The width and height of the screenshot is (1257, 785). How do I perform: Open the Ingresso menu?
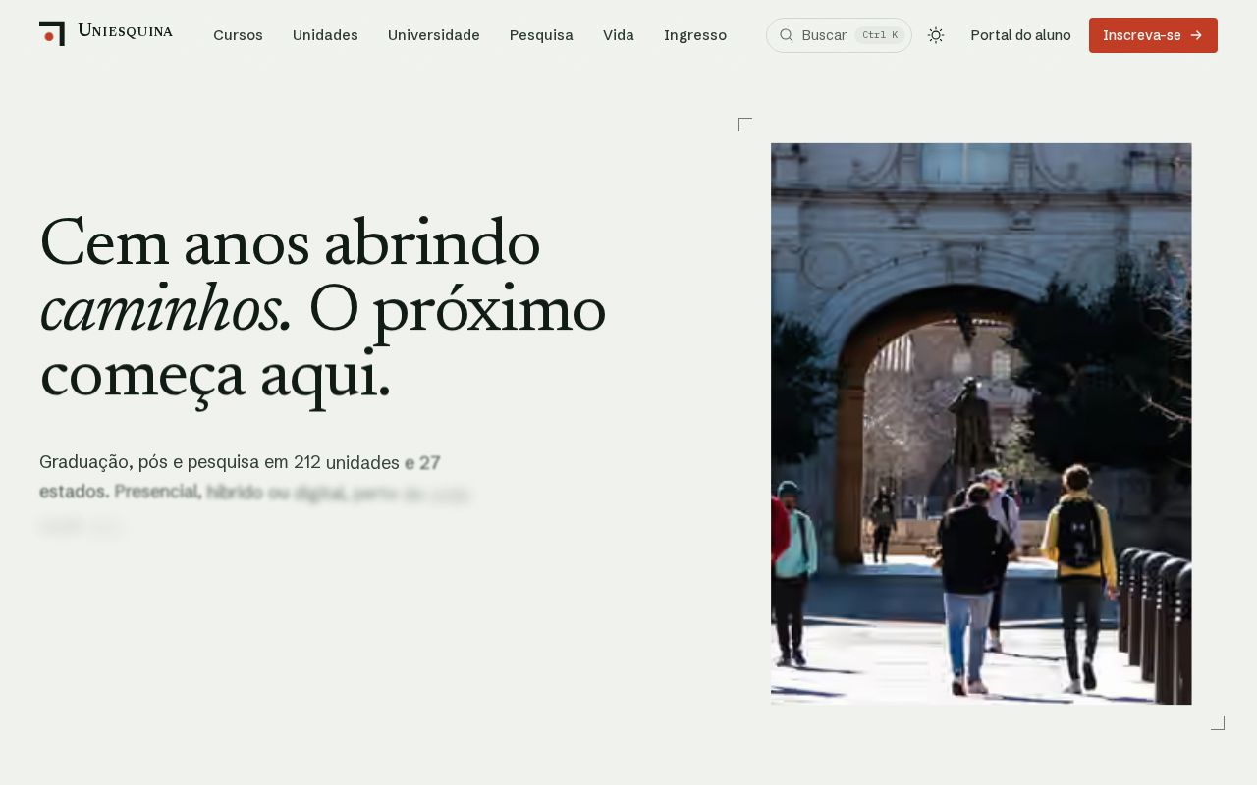tap(695, 35)
